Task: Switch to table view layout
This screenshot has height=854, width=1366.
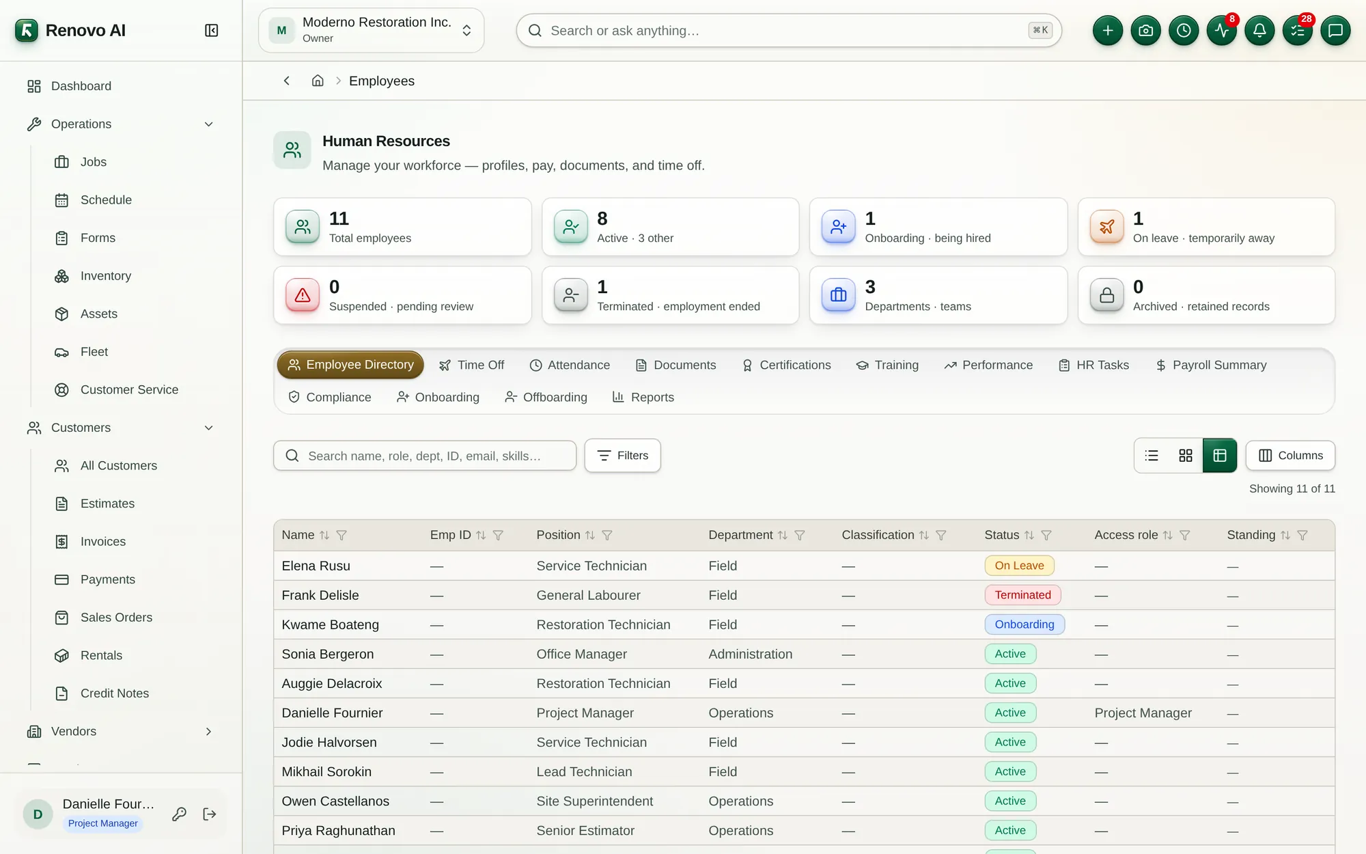Action: click(x=1220, y=456)
